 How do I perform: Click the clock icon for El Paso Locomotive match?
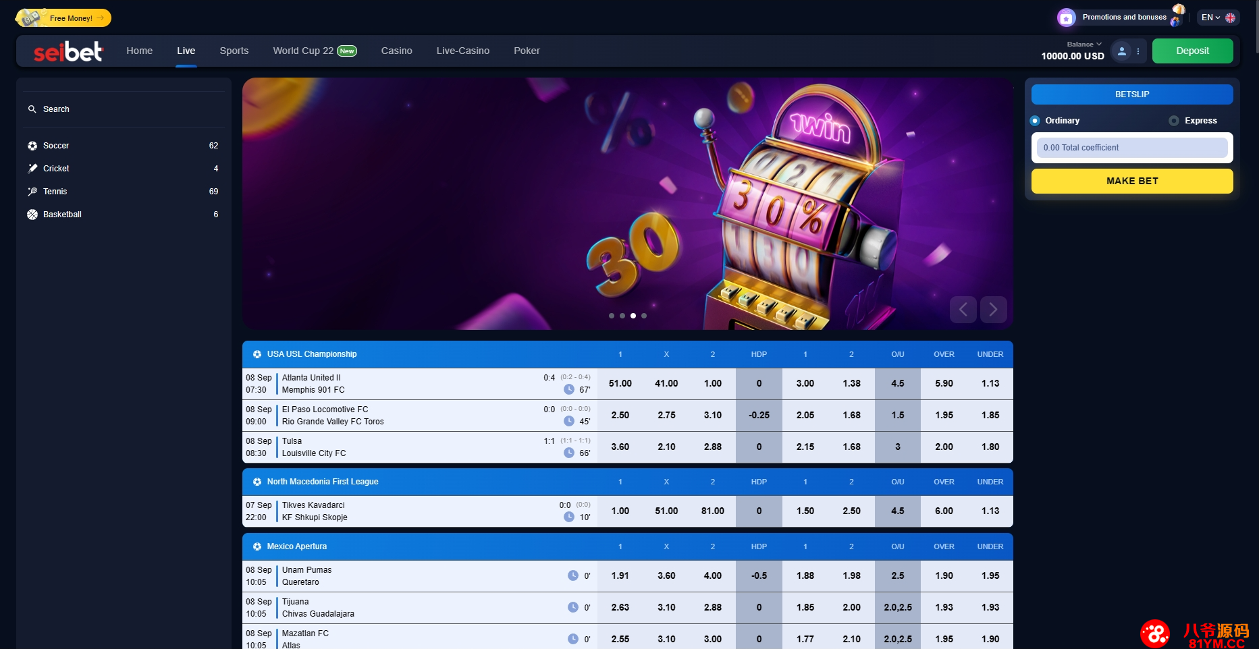pyautogui.click(x=569, y=421)
